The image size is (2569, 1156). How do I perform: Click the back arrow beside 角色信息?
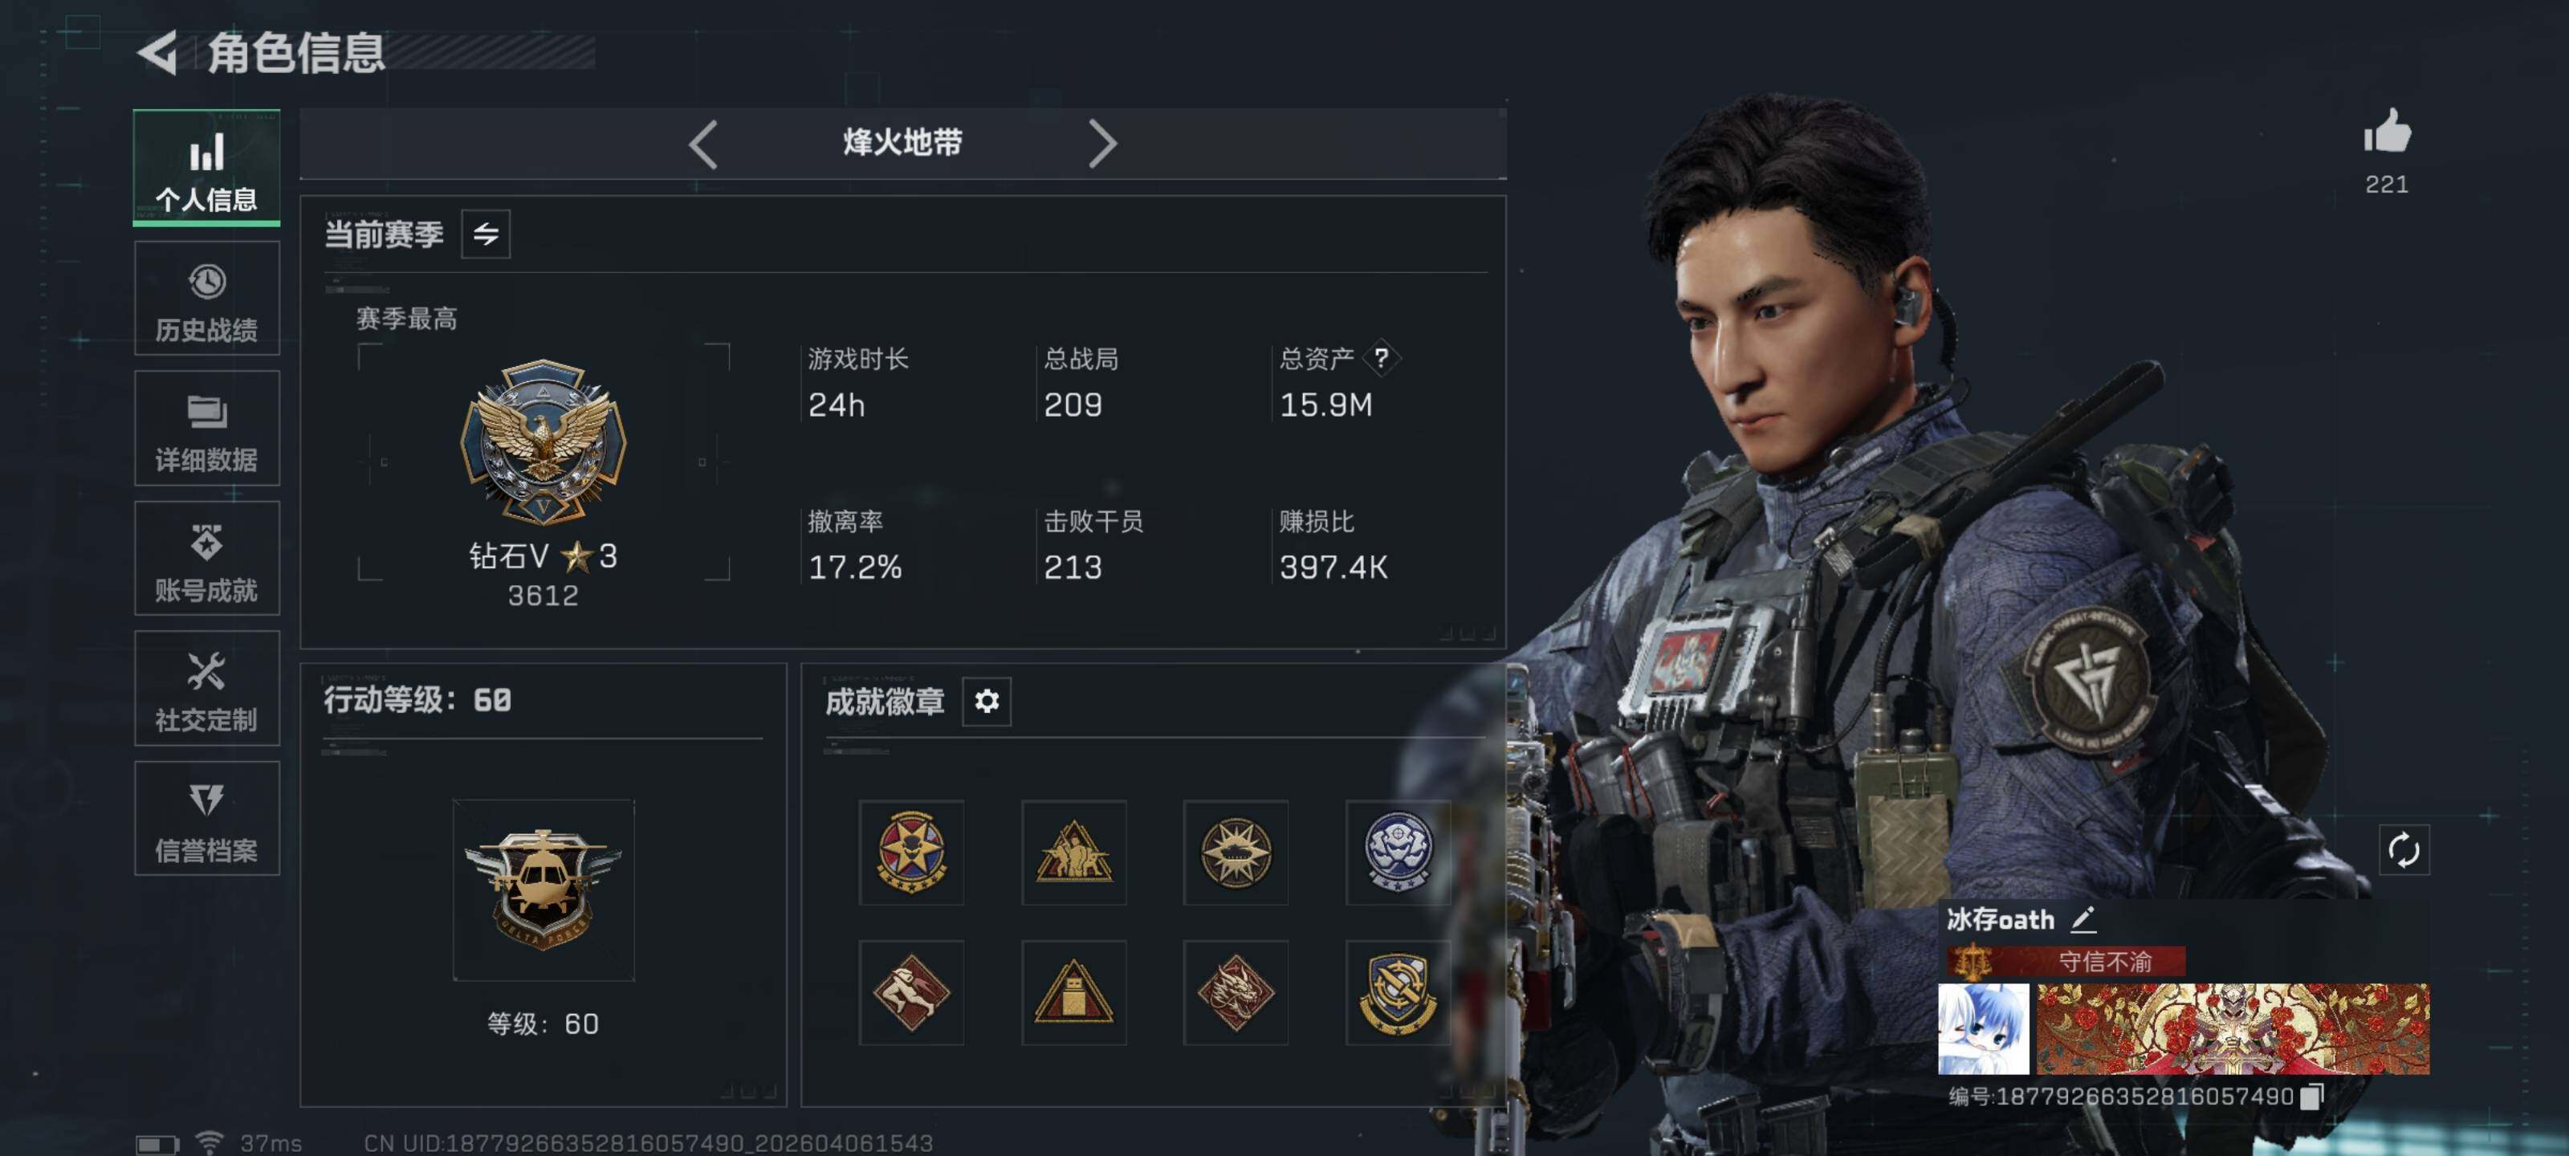coord(157,52)
